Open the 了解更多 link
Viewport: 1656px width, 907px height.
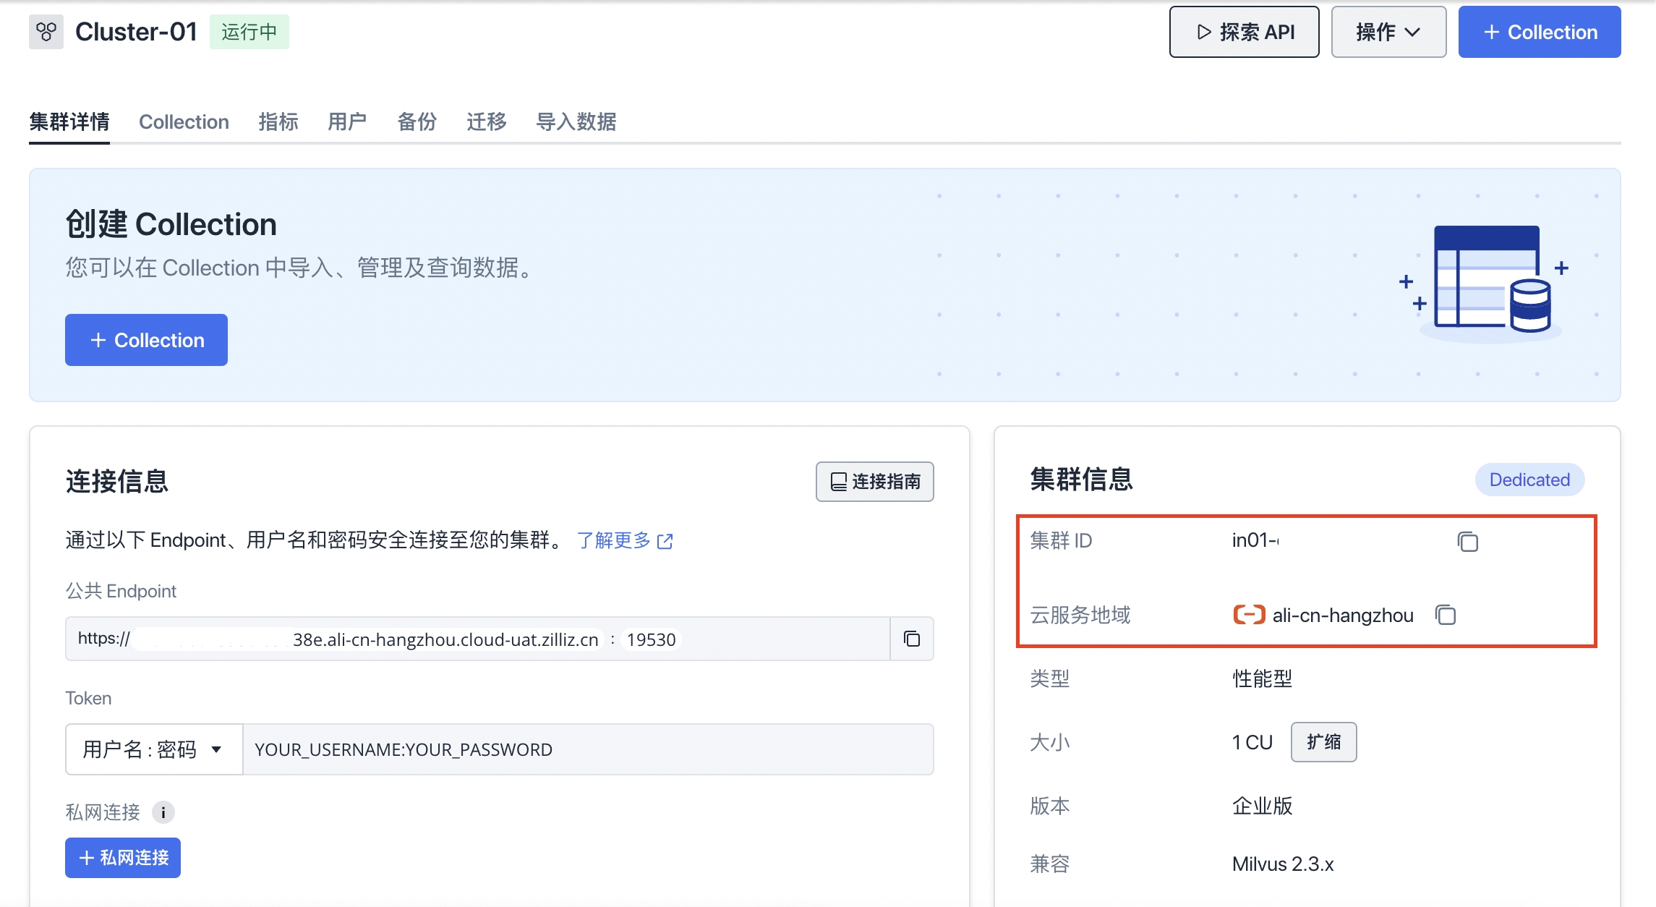[x=625, y=540]
